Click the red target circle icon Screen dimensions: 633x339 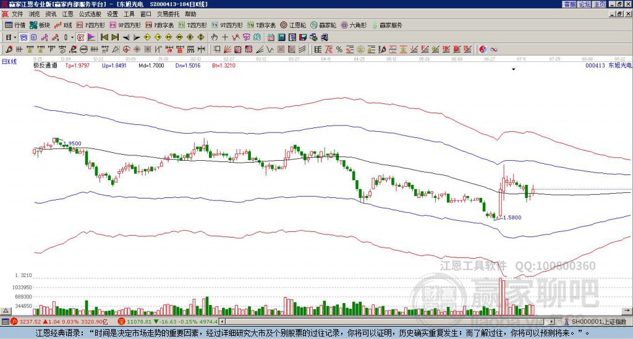click(126, 49)
